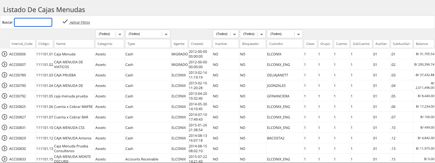Click created date '2013-04-20 10:32:40'
Viewport: 435px width, 163px height.
198,96
